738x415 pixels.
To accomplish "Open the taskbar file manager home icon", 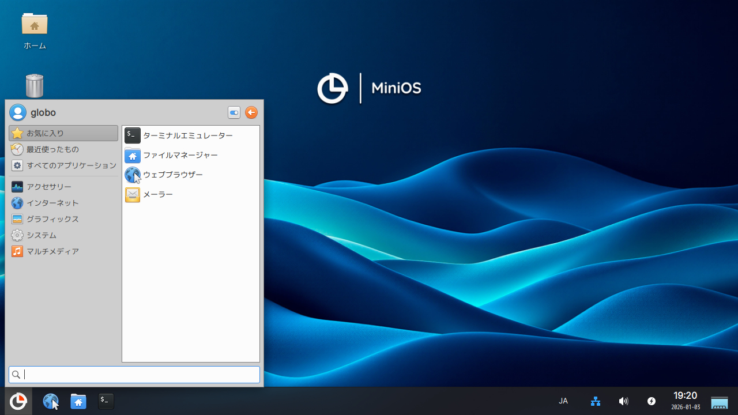I will [x=78, y=401].
